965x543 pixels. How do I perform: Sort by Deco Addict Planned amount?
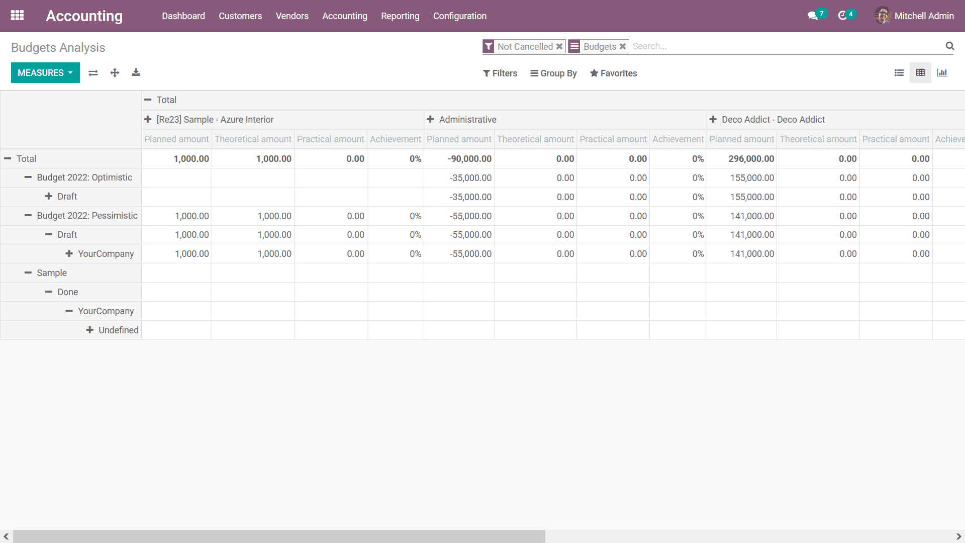point(742,139)
